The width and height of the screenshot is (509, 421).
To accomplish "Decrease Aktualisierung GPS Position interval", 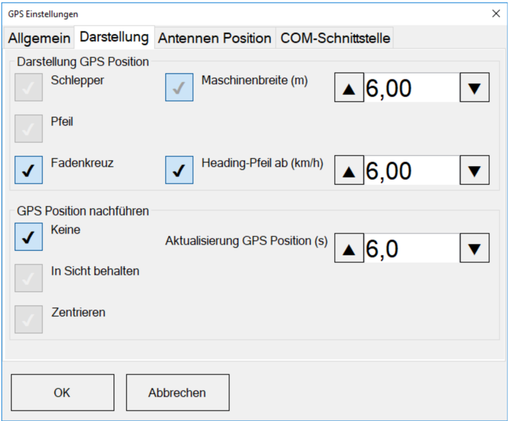I will click(475, 248).
